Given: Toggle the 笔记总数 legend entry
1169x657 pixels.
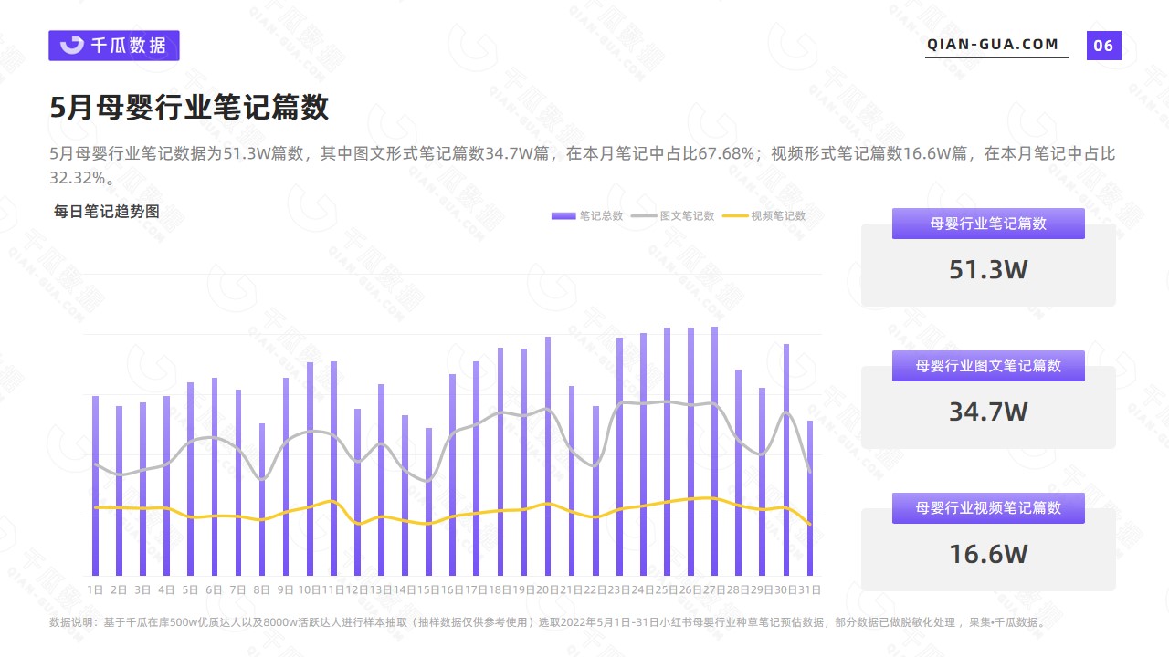Looking at the screenshot, I should tap(587, 216).
